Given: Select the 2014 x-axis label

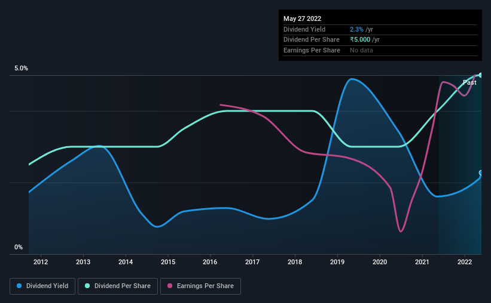Looking at the screenshot, I should (126, 262).
